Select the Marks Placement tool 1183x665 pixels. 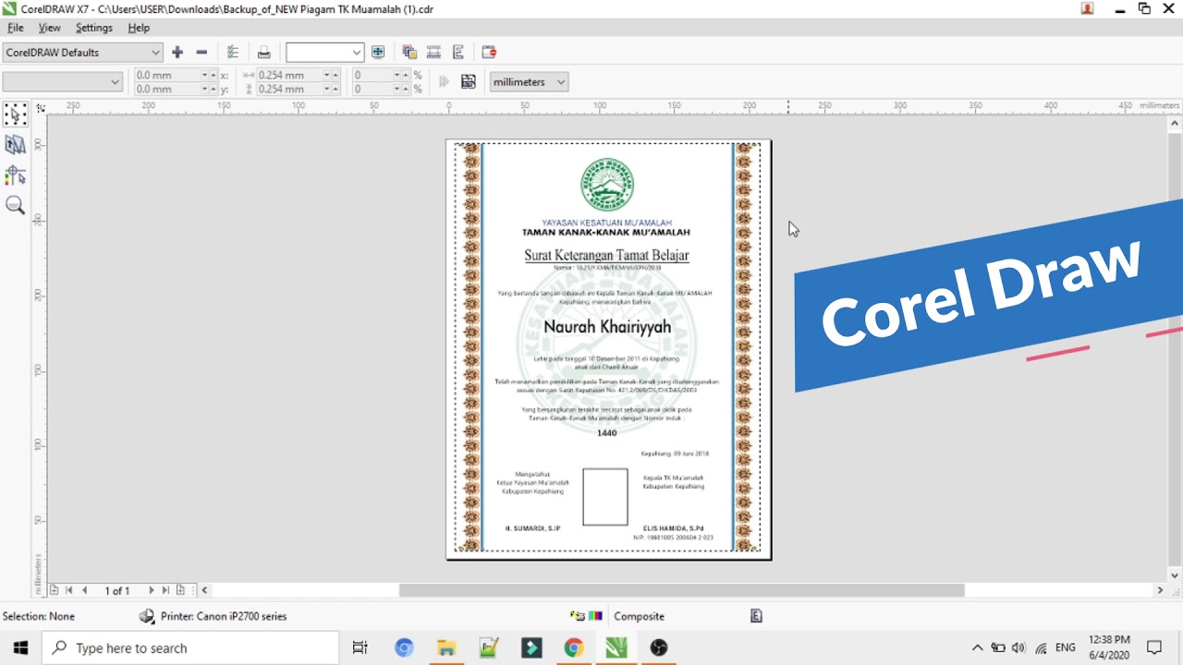(x=15, y=175)
